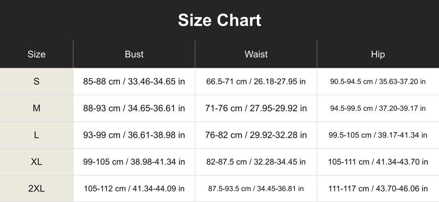The height and width of the screenshot is (202, 439).
Task: Select hip cell 111-117 cm
Action: (x=378, y=189)
